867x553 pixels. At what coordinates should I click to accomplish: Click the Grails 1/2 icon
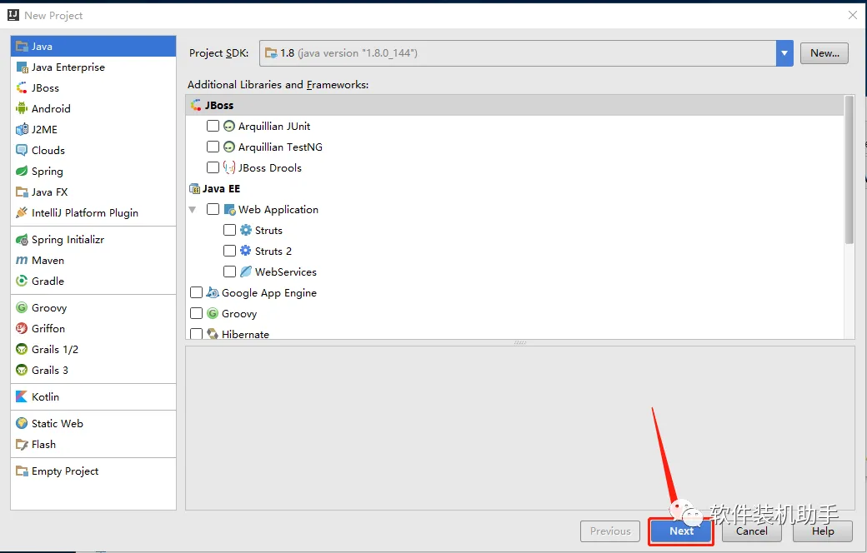(x=23, y=350)
